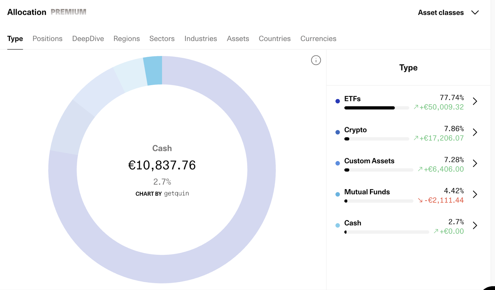The height and width of the screenshot is (290, 495).
Task: Expand the Mutual Funds row chevron
Action: point(475,194)
